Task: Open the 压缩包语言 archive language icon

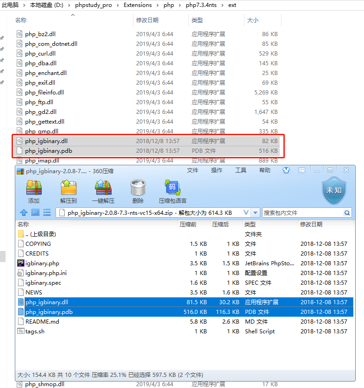Action: click(x=172, y=188)
